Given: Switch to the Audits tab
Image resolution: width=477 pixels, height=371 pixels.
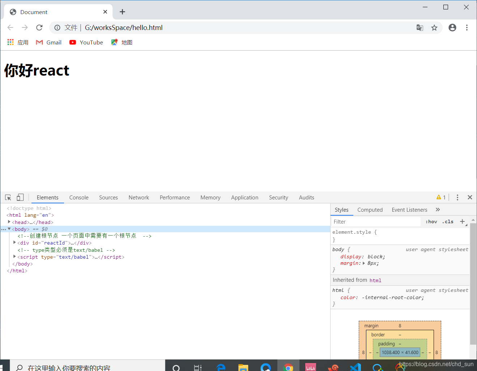Looking at the screenshot, I should point(307,198).
